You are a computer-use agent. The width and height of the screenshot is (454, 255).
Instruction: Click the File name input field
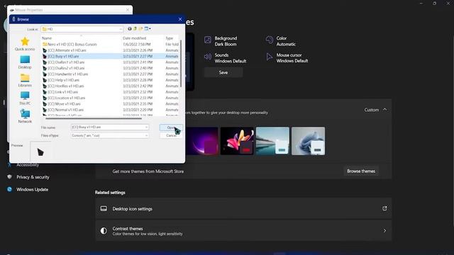[108, 127]
